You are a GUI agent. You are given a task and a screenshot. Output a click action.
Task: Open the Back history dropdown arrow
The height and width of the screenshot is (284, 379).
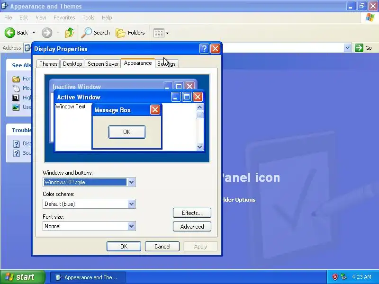[34, 33]
